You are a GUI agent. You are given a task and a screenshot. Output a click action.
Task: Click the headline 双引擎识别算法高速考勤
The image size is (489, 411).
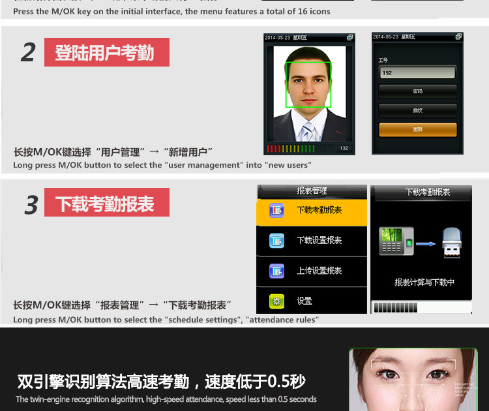pos(103,382)
